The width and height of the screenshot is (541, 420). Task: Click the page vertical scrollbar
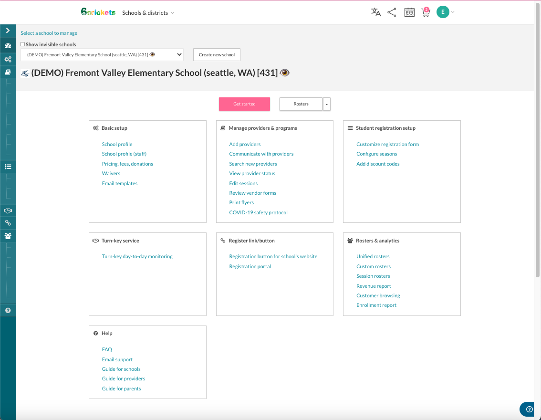pyautogui.click(x=538, y=143)
